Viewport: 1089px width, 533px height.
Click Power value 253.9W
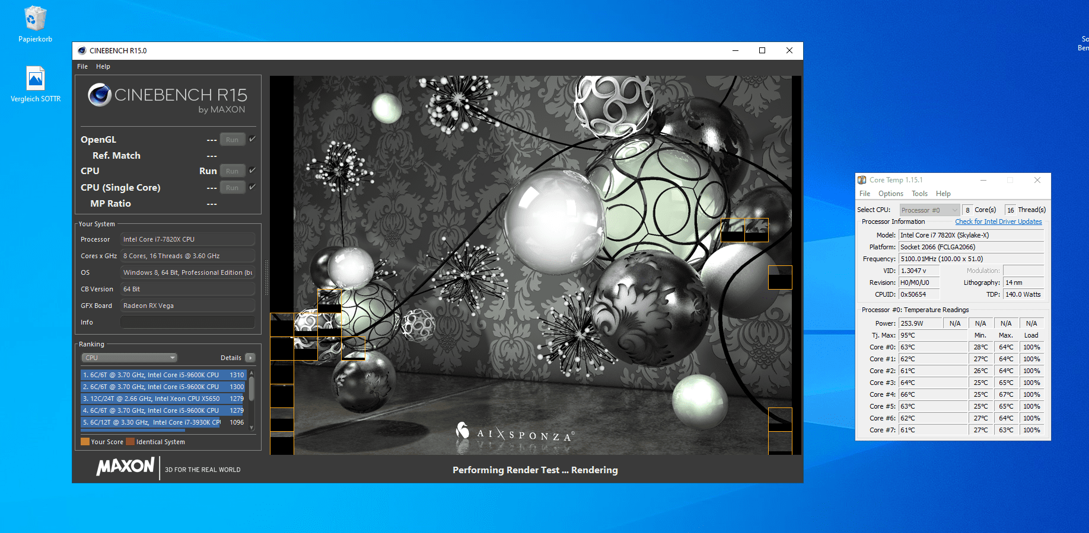point(920,323)
